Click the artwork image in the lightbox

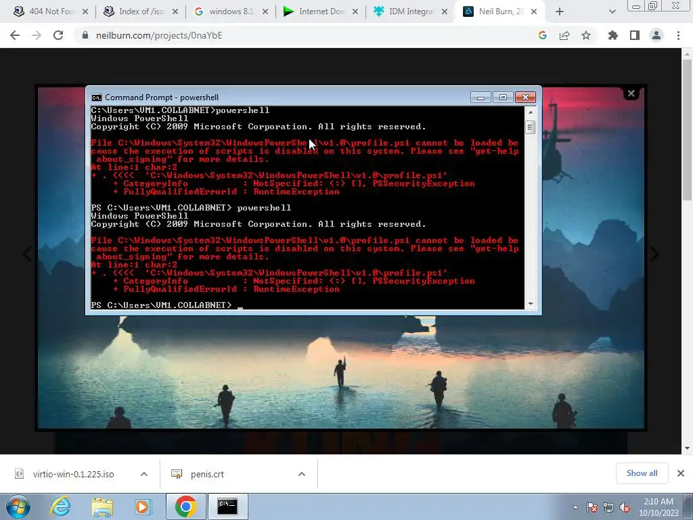(x=341, y=257)
